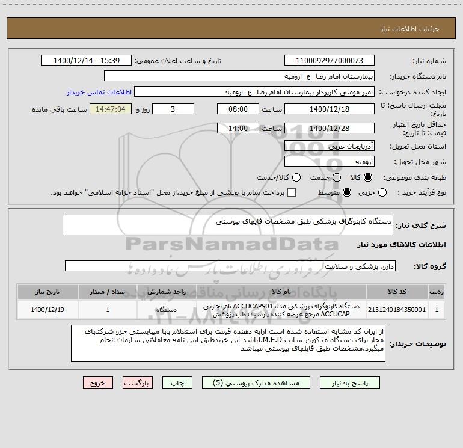
Task: Click the days remaining field showing 3
Action: 173,109
